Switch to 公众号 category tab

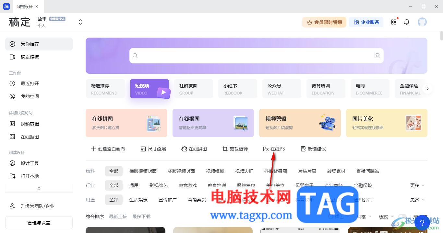pos(282,89)
